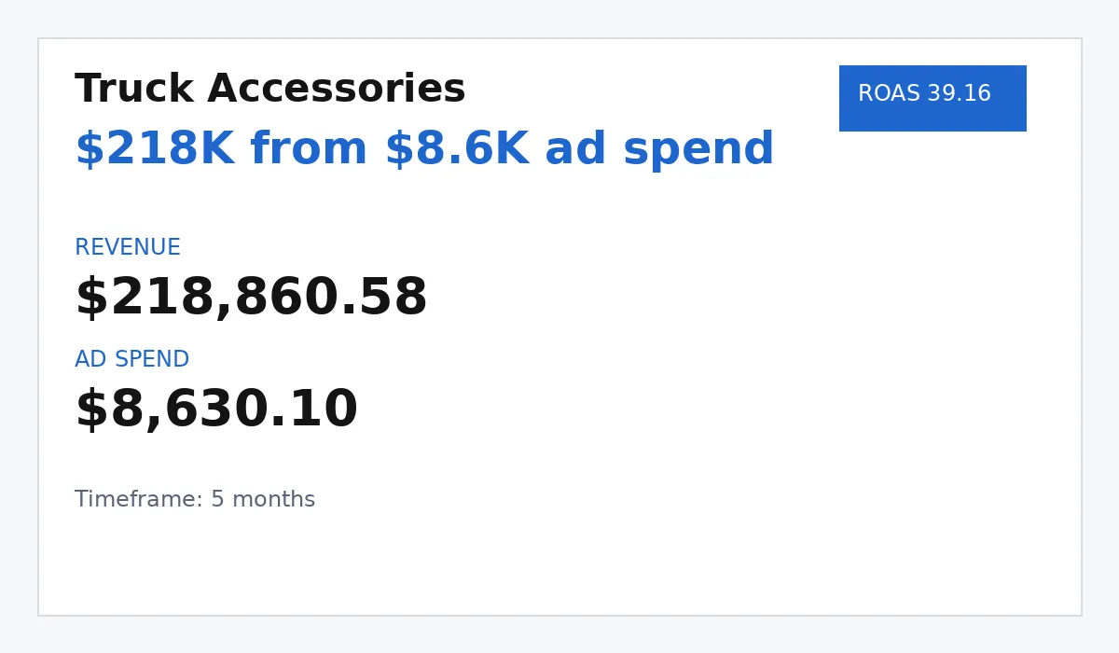Click the empty white card area below Timeframe
The height and width of the screenshot is (653, 1119).
(559, 564)
